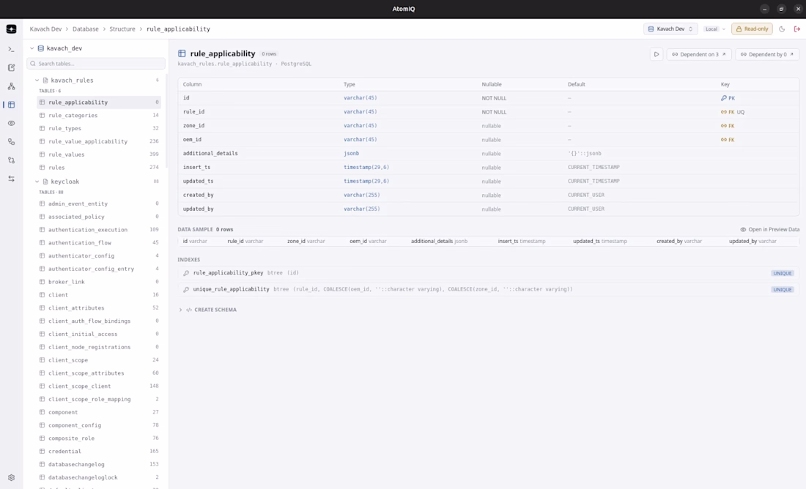Open the credential table
Screen dimensions: 806x489
tap(99, 452)
